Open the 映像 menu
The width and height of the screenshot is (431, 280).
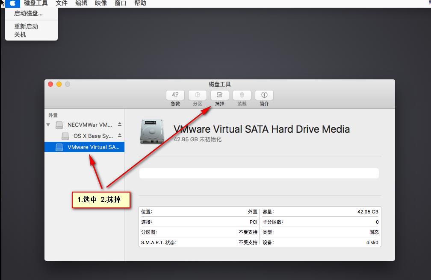point(101,3)
